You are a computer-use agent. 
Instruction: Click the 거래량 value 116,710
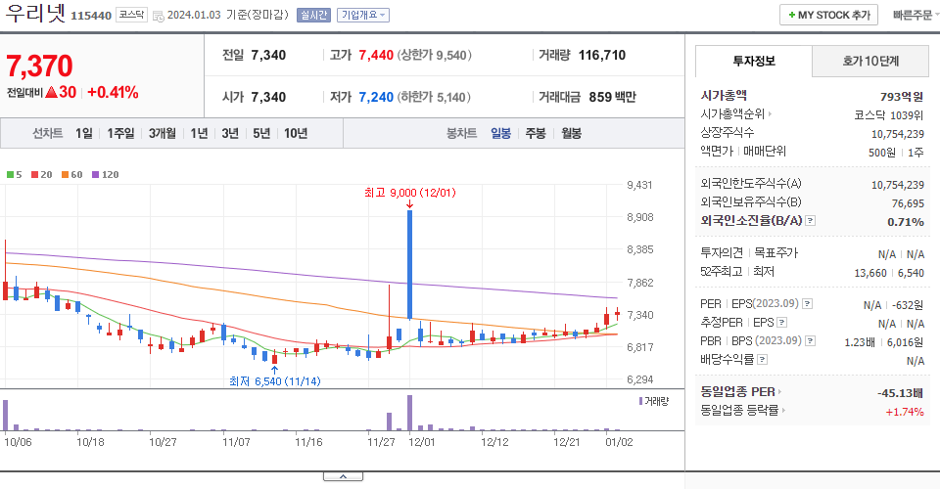[602, 55]
